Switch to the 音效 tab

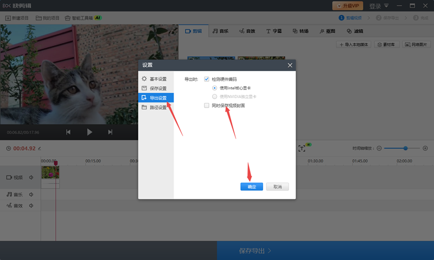click(x=247, y=31)
